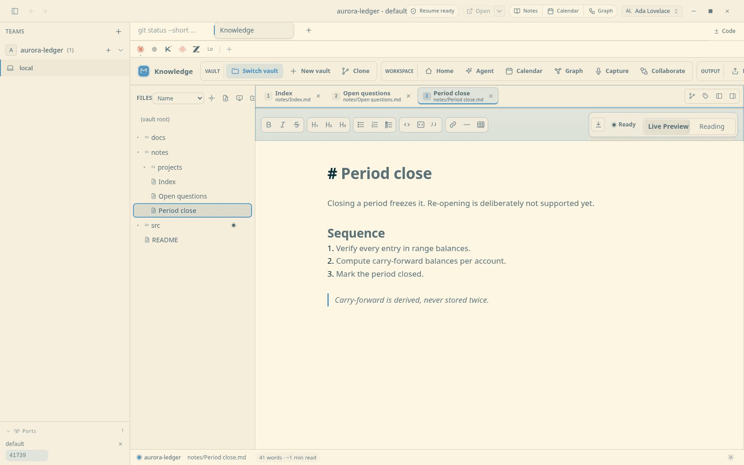
Task: Insert a horizontal rule
Action: 467,125
